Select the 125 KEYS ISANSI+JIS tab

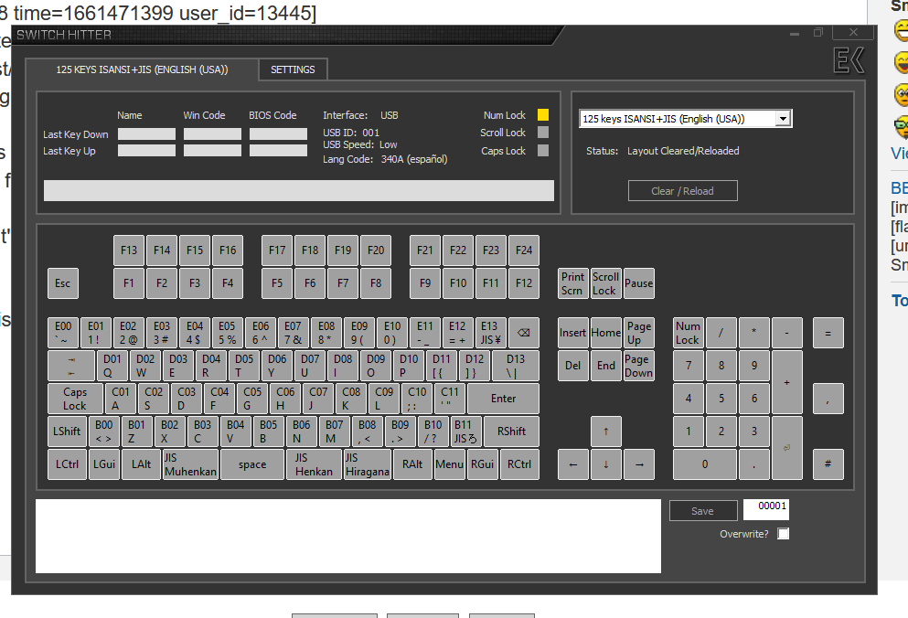(142, 69)
